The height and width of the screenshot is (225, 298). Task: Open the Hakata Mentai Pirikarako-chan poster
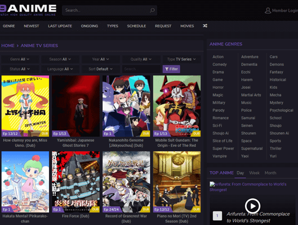pyautogui.click(x=25, y=182)
